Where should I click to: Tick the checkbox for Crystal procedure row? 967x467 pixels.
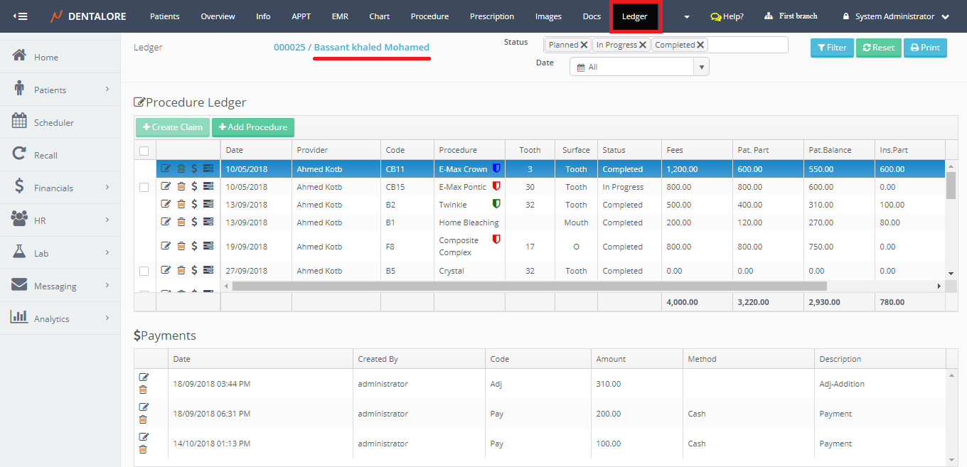144,271
